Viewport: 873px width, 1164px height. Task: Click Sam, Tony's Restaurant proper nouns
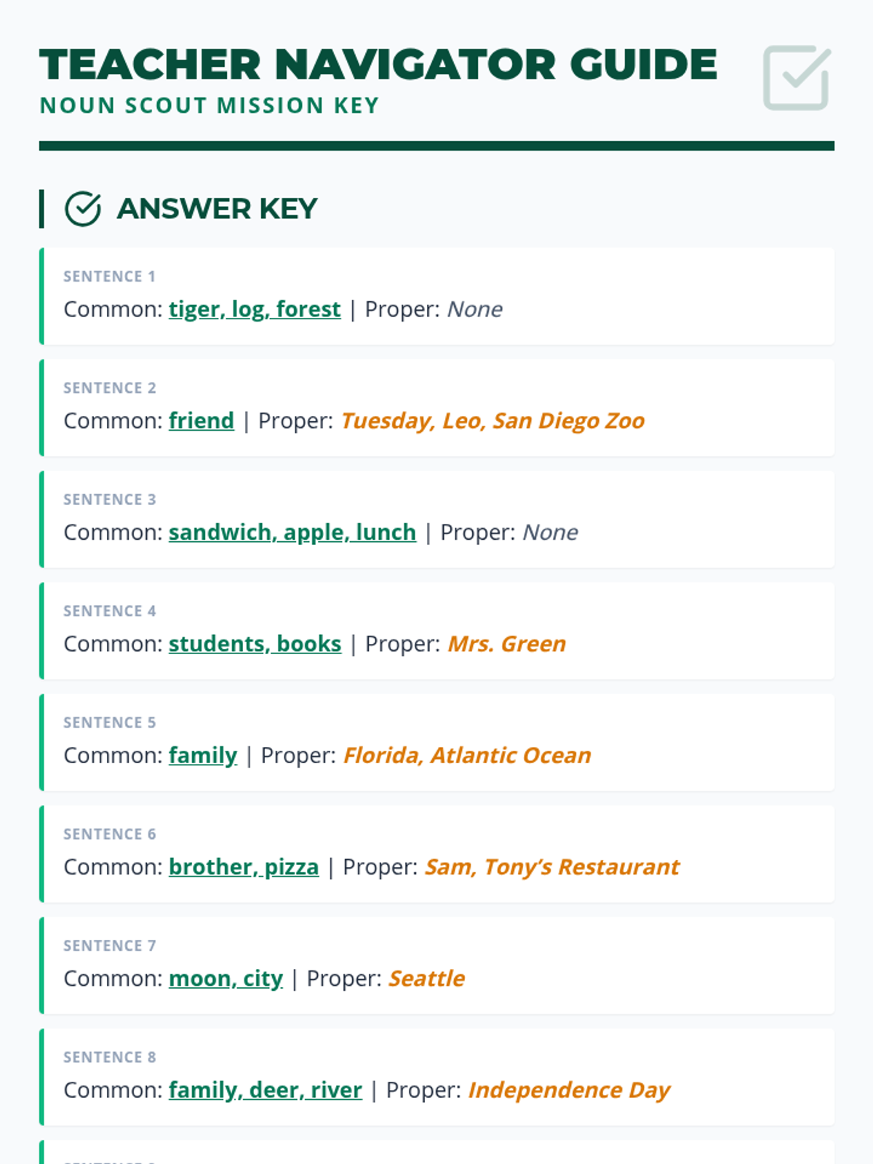coord(552,867)
